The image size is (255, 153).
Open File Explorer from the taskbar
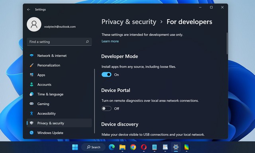coord(122,147)
